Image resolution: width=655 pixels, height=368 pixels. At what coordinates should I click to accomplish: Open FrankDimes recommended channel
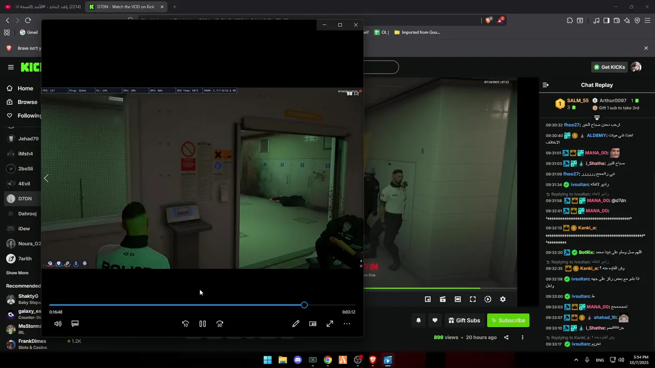(x=26, y=344)
